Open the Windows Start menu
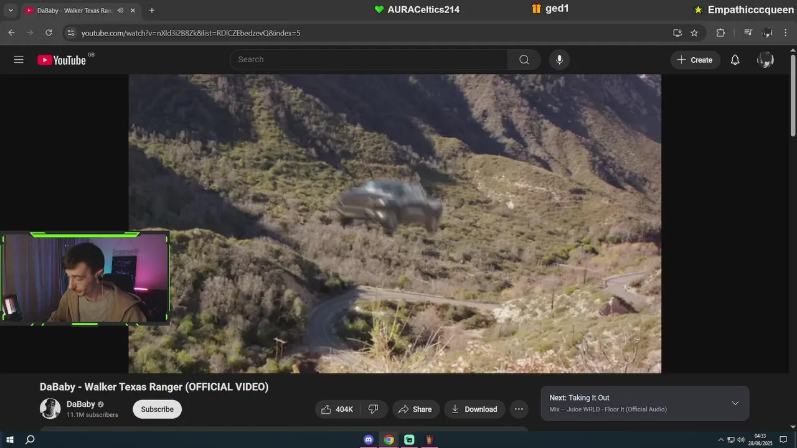797x448 pixels. coord(10,440)
